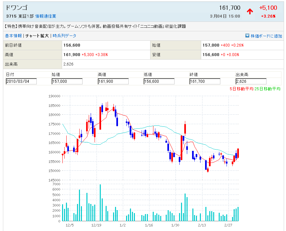Click the 終値 input field showing 161,700
Viewport: 286px width, 231px height.
coord(205,81)
